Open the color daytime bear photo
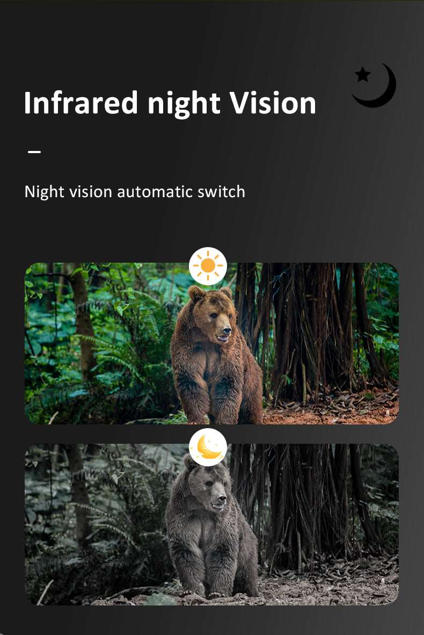Viewport: 424px width, 635px height. tap(211, 343)
